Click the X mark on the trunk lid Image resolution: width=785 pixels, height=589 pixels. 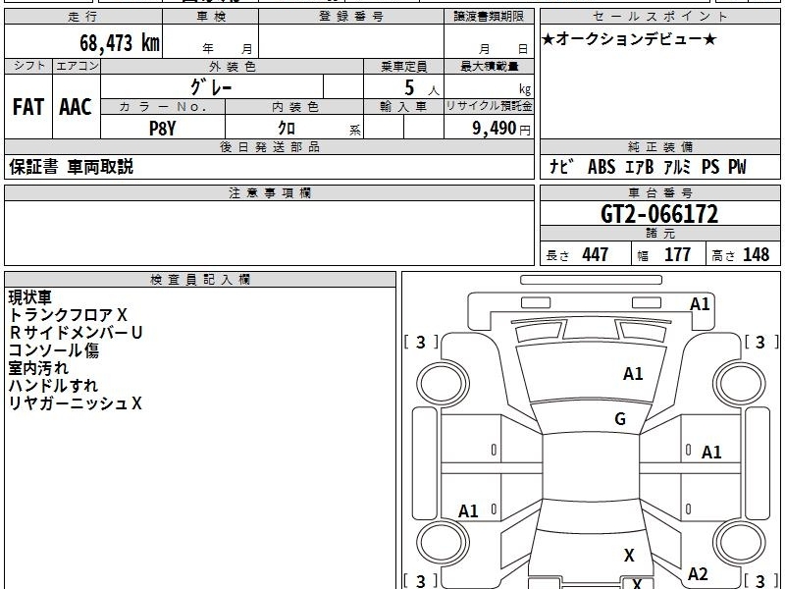(x=629, y=556)
